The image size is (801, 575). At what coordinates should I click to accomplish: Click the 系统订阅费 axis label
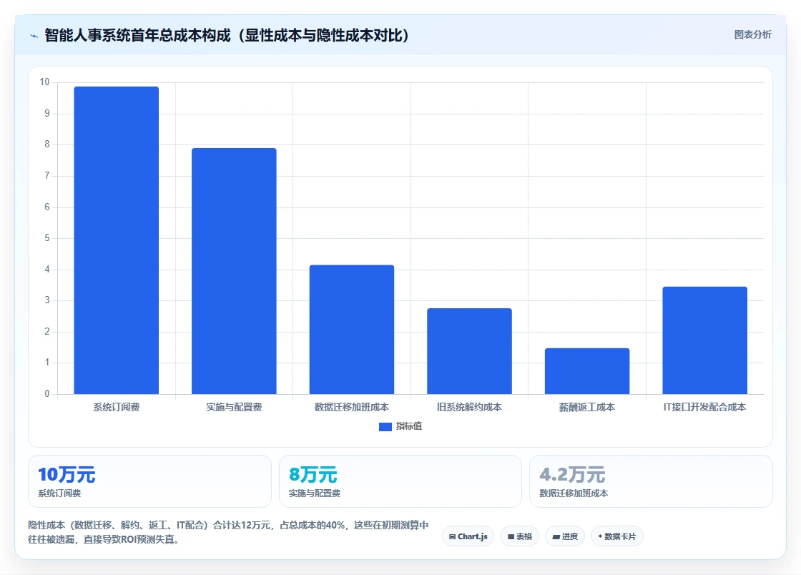click(117, 407)
